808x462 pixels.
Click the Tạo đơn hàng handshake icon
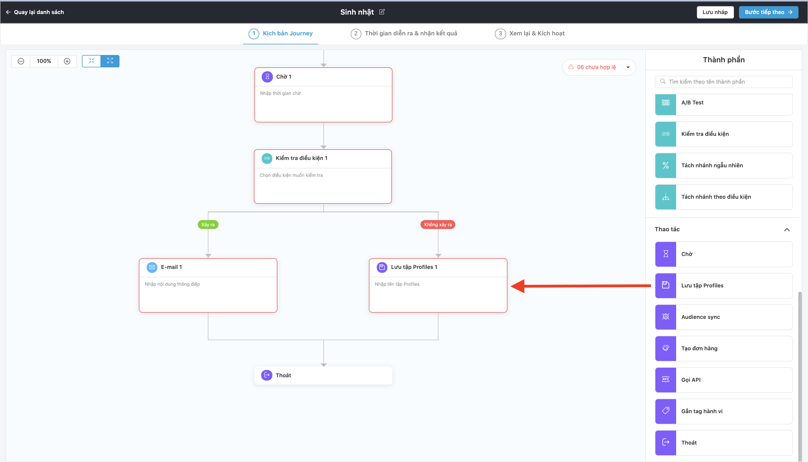(665, 348)
